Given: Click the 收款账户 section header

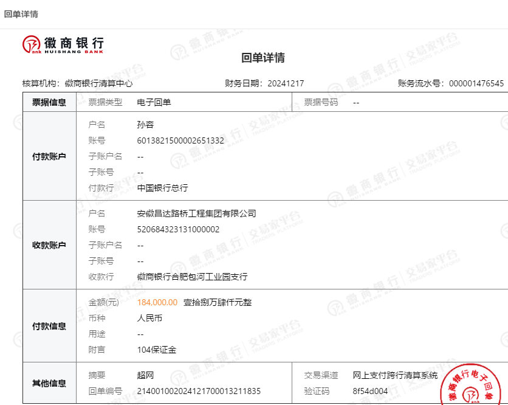Looking at the screenshot, I should tap(49, 245).
